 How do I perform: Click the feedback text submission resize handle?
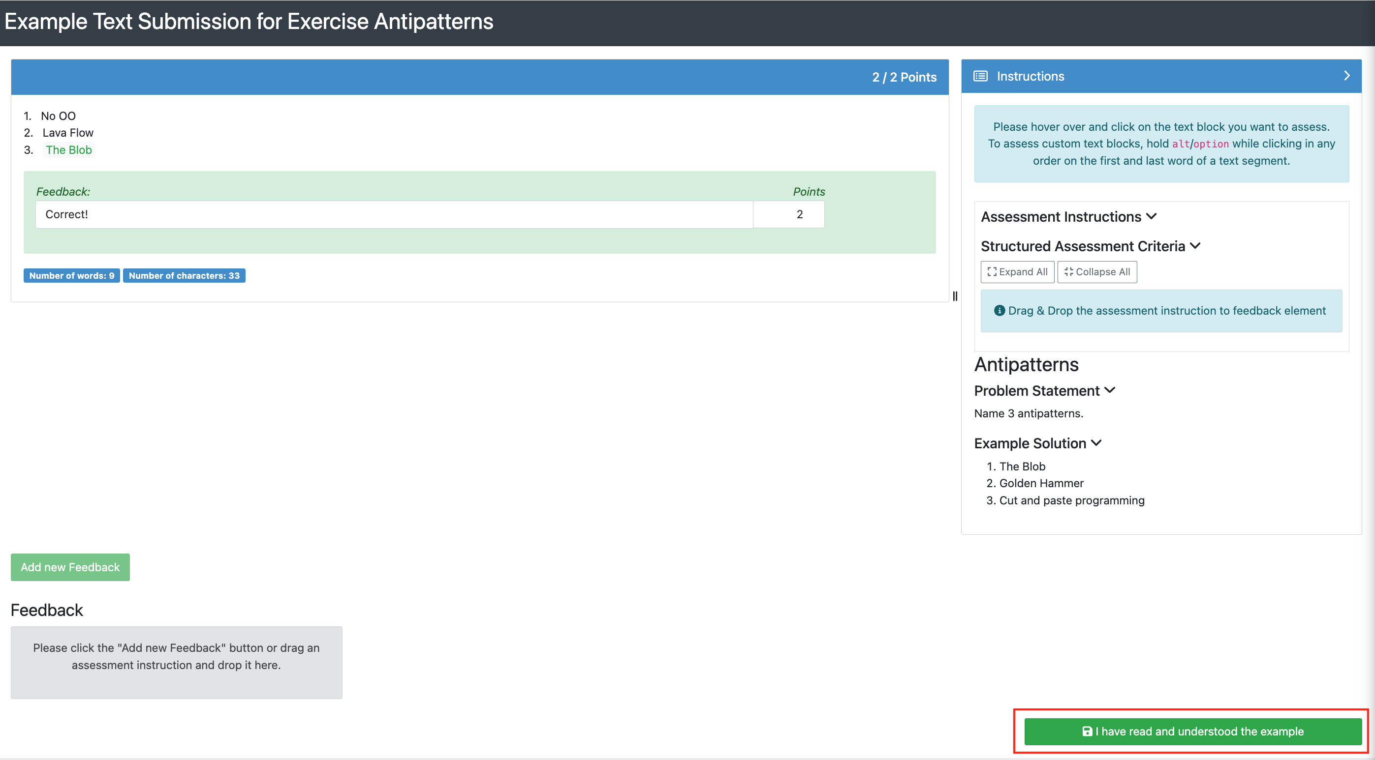click(955, 296)
